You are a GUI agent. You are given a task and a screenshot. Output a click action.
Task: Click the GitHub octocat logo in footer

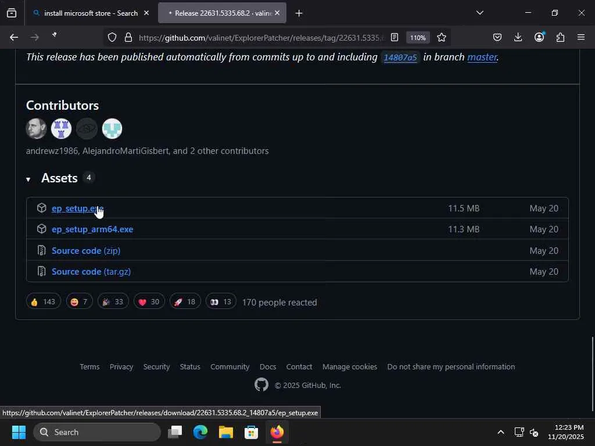click(261, 385)
